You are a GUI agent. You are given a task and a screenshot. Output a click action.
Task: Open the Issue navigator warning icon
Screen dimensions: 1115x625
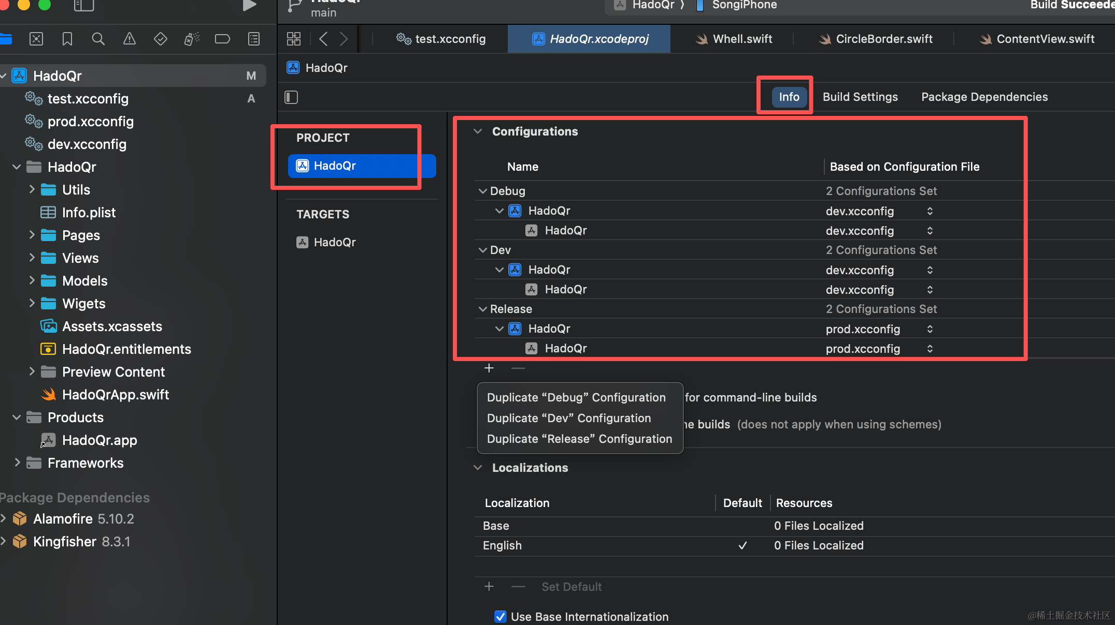coord(130,39)
